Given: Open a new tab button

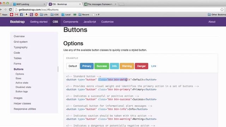Looking at the screenshot, I should (121, 4).
